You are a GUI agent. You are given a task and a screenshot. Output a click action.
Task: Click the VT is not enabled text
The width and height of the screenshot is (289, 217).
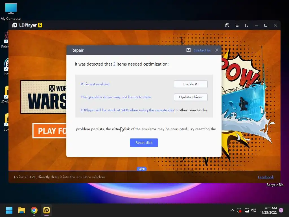click(95, 84)
